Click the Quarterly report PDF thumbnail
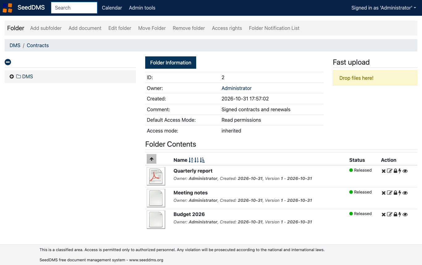 pos(156,176)
